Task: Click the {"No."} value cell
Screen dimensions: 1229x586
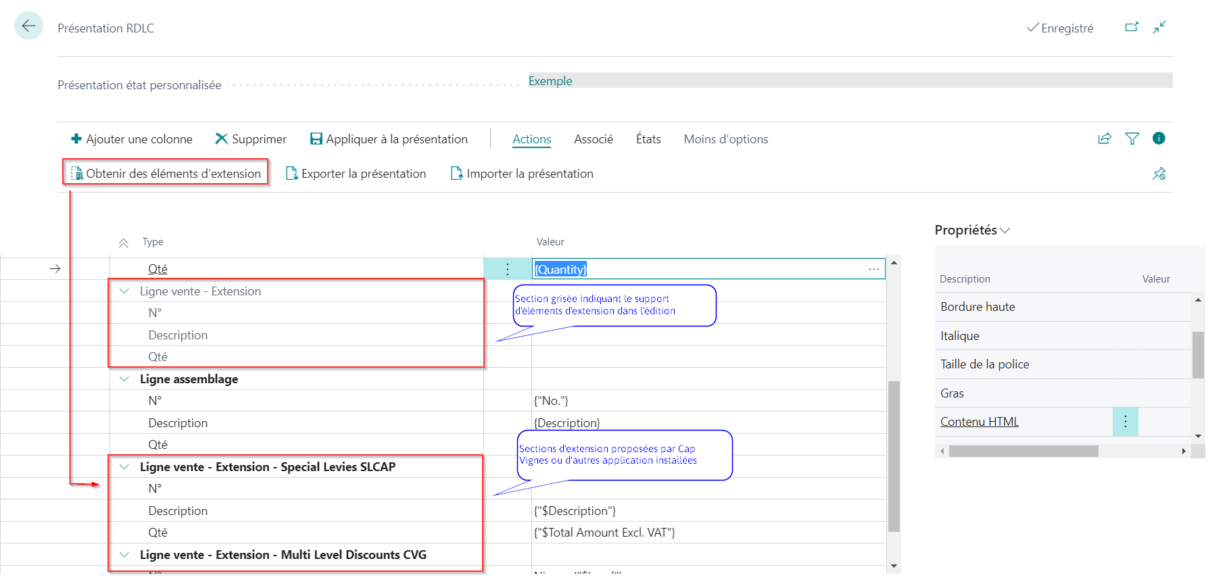Action: [x=708, y=401]
